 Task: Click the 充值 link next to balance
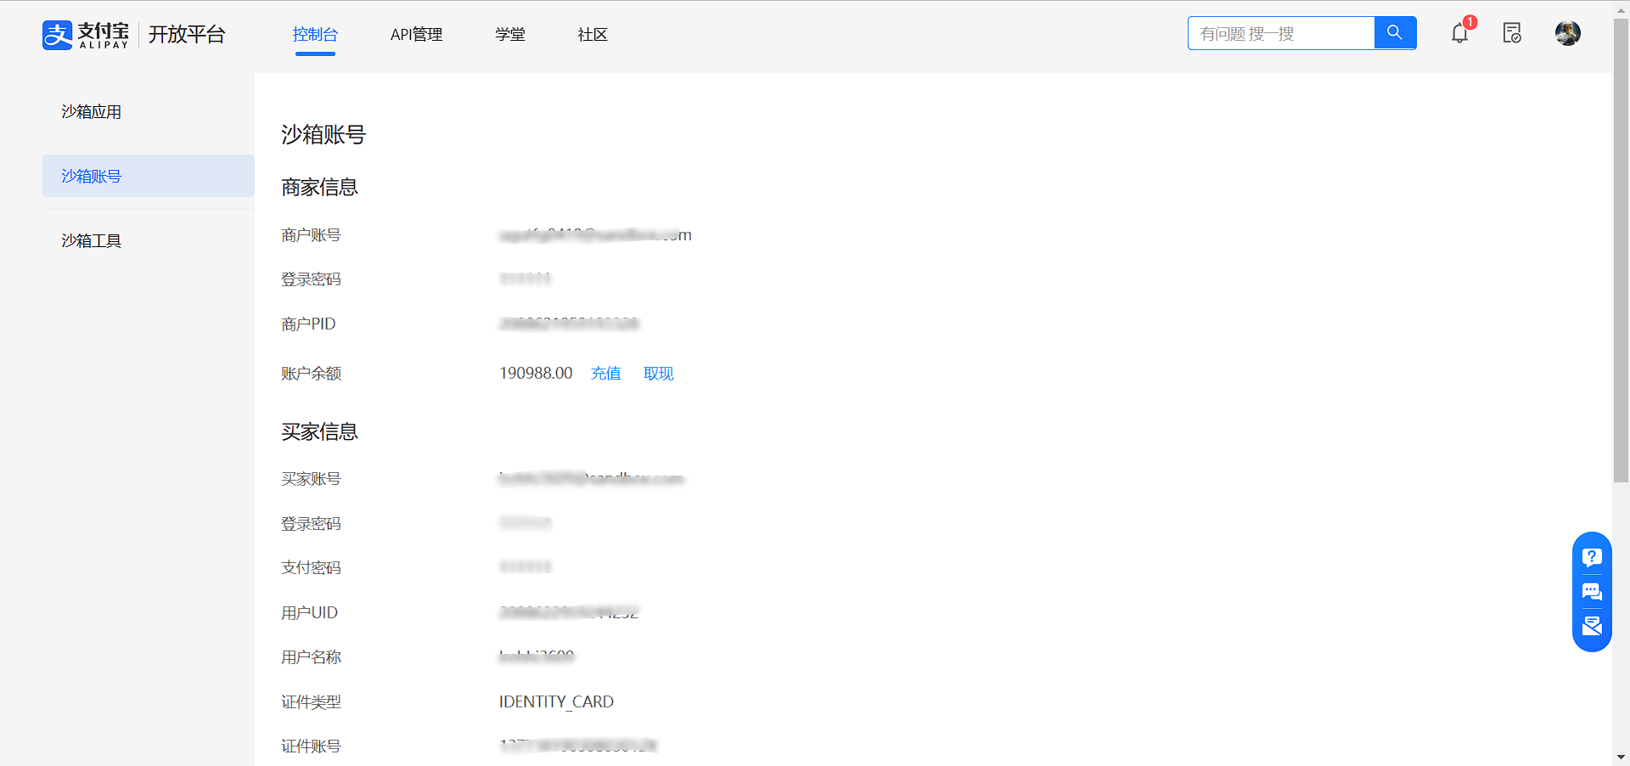pos(605,374)
